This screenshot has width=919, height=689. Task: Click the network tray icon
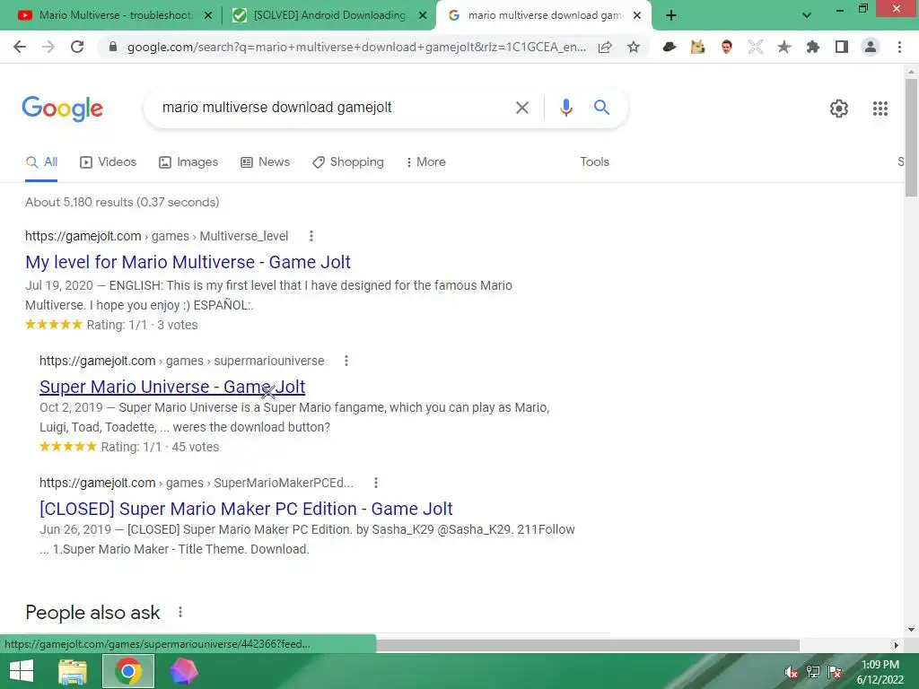[813, 672]
